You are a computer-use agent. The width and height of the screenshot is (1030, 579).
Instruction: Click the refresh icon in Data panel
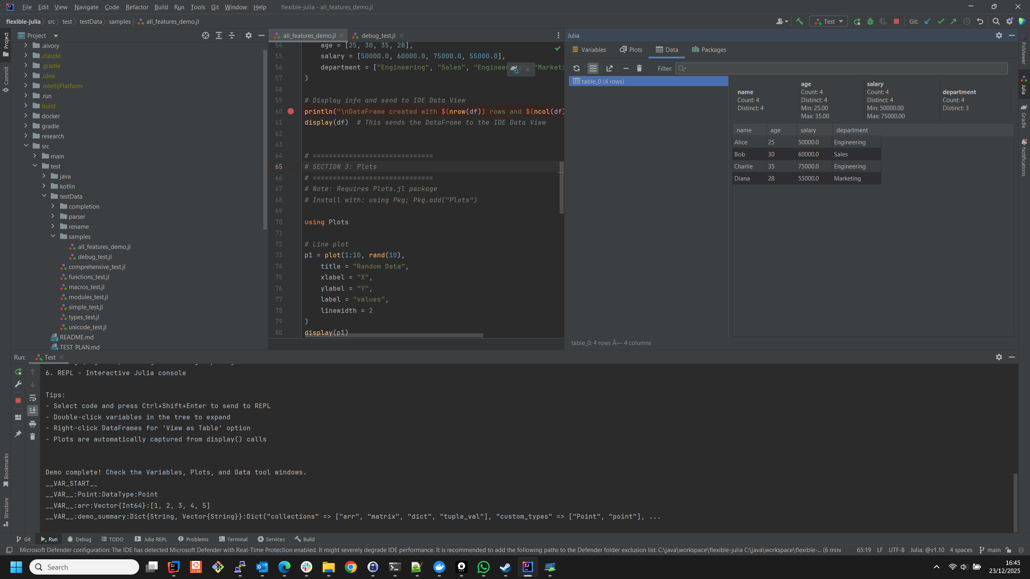576,68
